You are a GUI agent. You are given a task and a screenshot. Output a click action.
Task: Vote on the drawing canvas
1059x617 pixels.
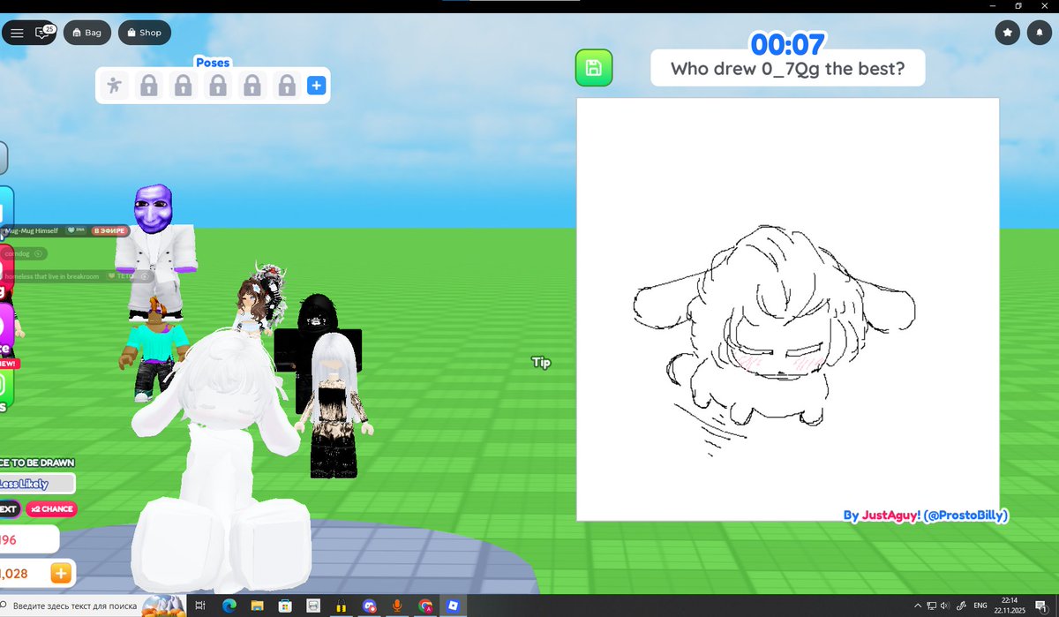point(788,309)
